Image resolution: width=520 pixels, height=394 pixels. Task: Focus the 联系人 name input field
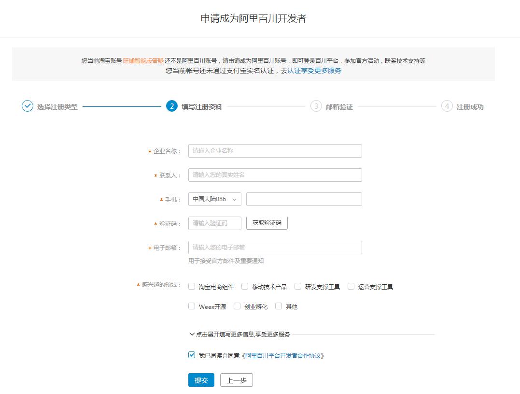275,175
